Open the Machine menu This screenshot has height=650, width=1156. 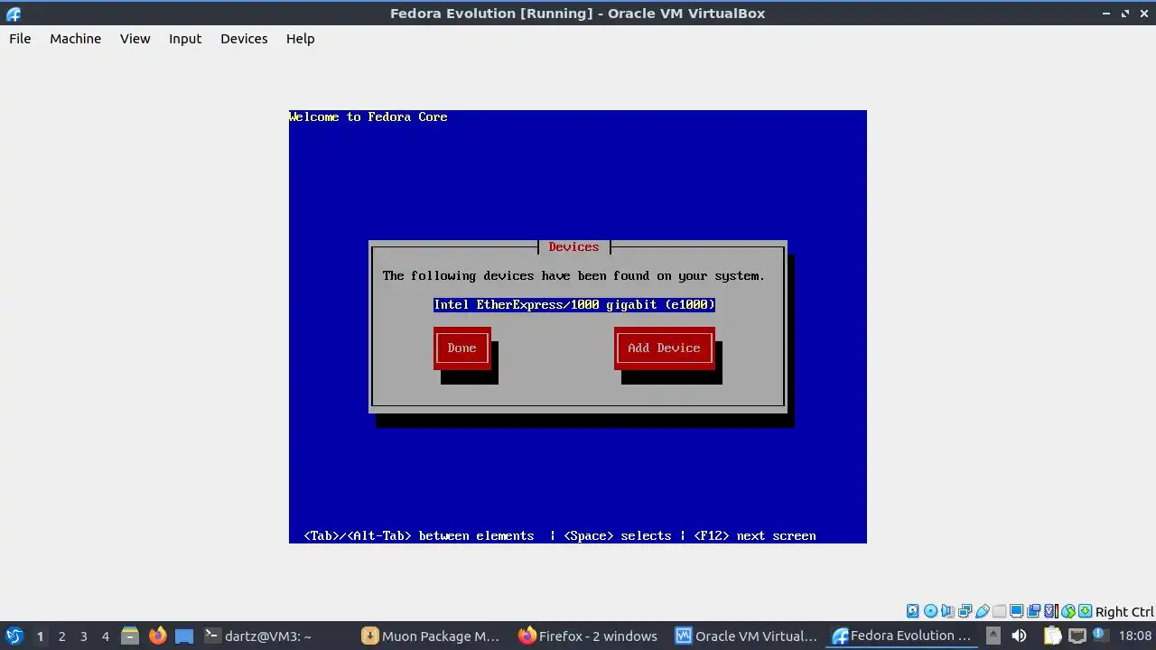(x=75, y=38)
